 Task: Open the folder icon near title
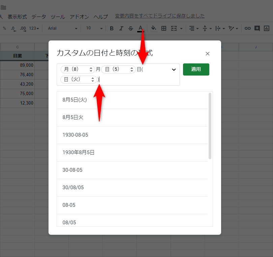pyautogui.click(x=3, y=7)
